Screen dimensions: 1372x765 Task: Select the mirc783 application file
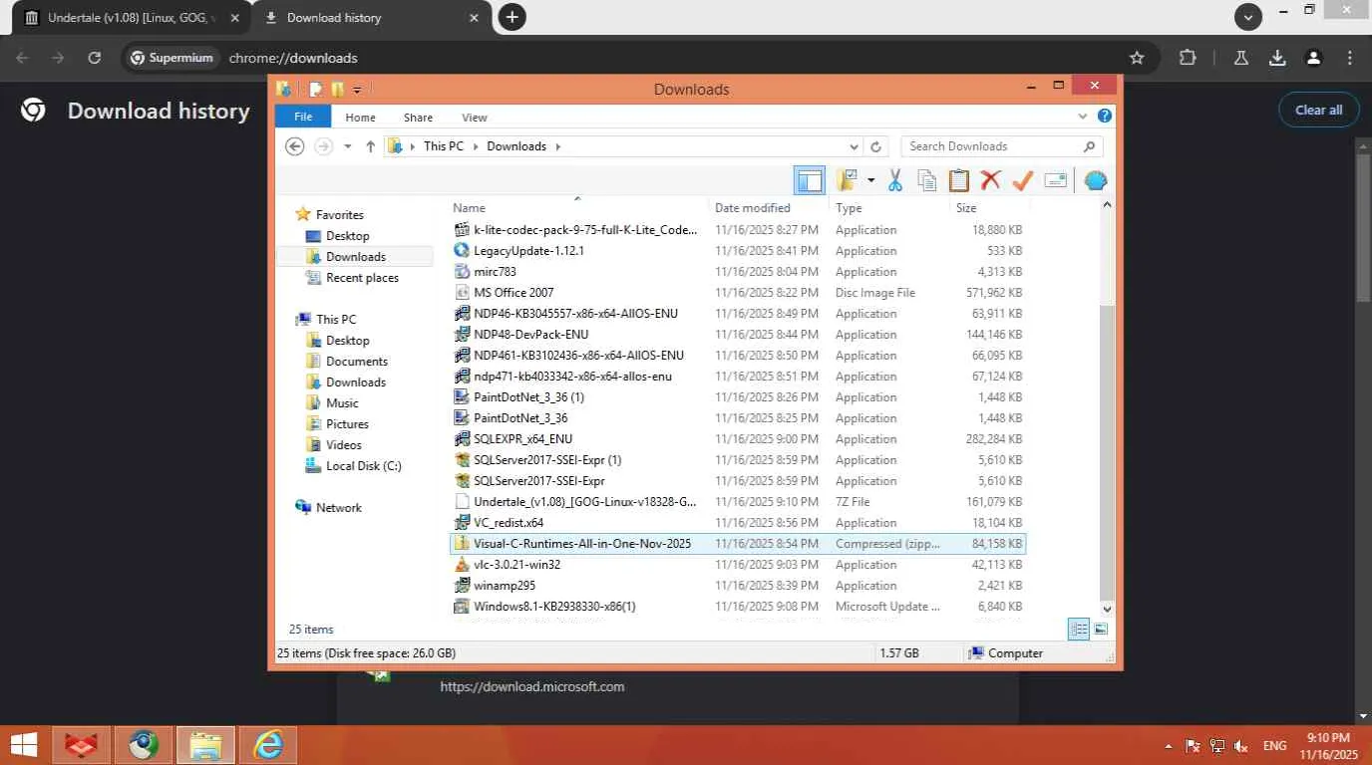pyautogui.click(x=737, y=272)
